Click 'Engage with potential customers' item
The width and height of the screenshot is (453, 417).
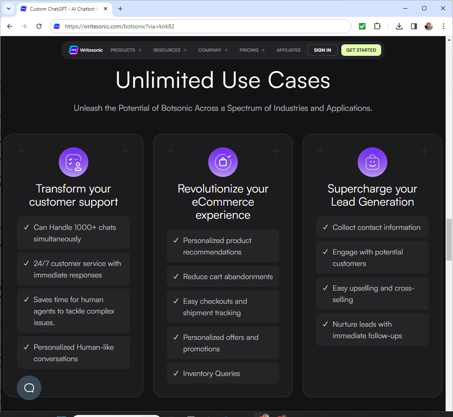click(372, 257)
